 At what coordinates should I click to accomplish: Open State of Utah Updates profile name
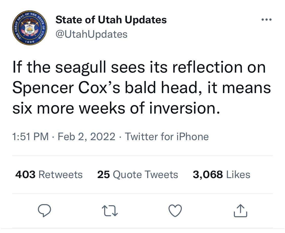(x=111, y=19)
